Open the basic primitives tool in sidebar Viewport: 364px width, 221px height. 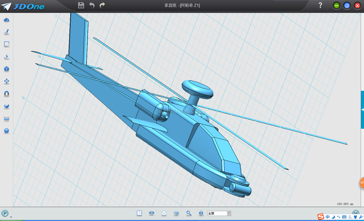point(7,20)
